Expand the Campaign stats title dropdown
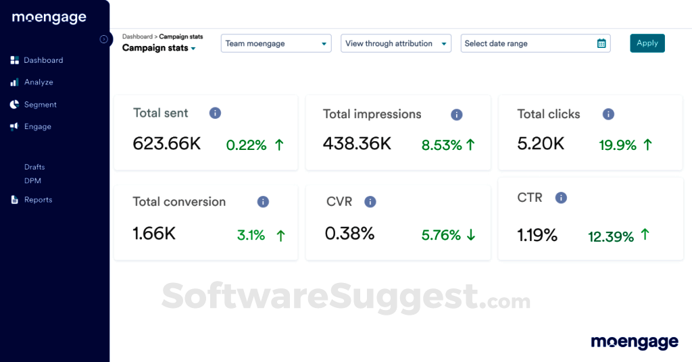The width and height of the screenshot is (692, 362). [193, 49]
